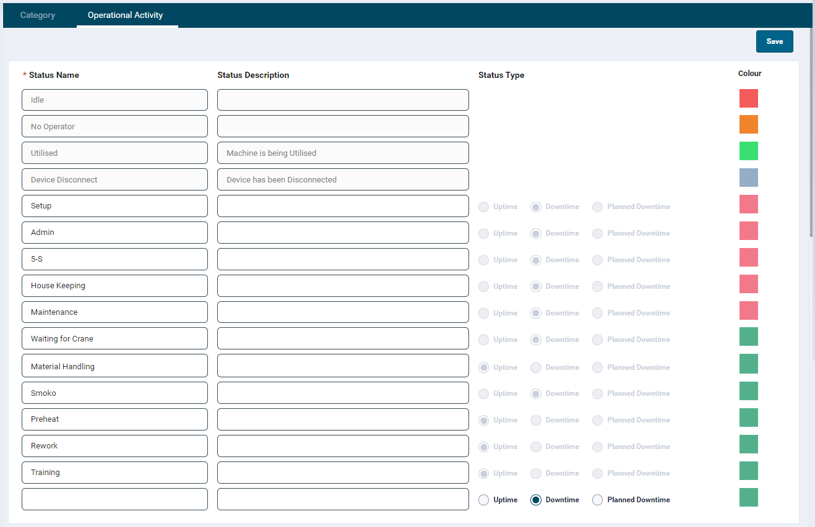Open the pink colour swatch for Setup
This screenshot has height=527, width=815.
point(748,204)
